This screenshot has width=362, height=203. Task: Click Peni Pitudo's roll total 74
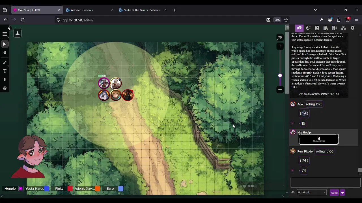303,171
